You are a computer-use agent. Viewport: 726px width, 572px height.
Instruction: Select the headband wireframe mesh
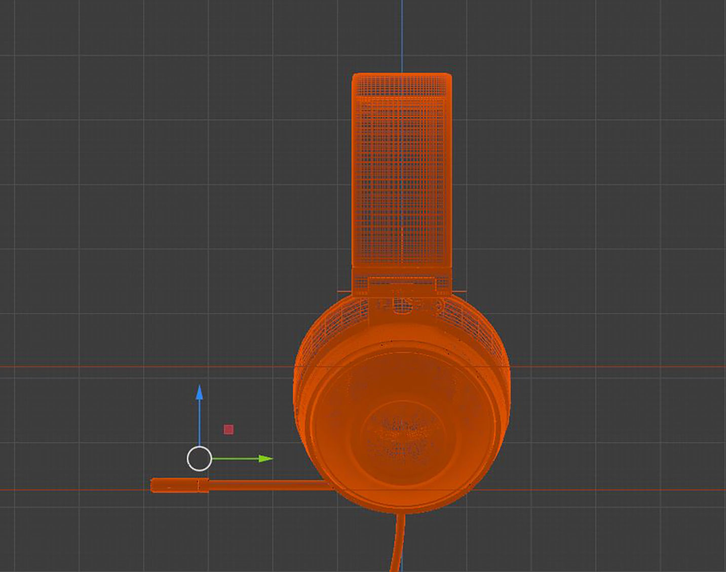click(x=402, y=170)
